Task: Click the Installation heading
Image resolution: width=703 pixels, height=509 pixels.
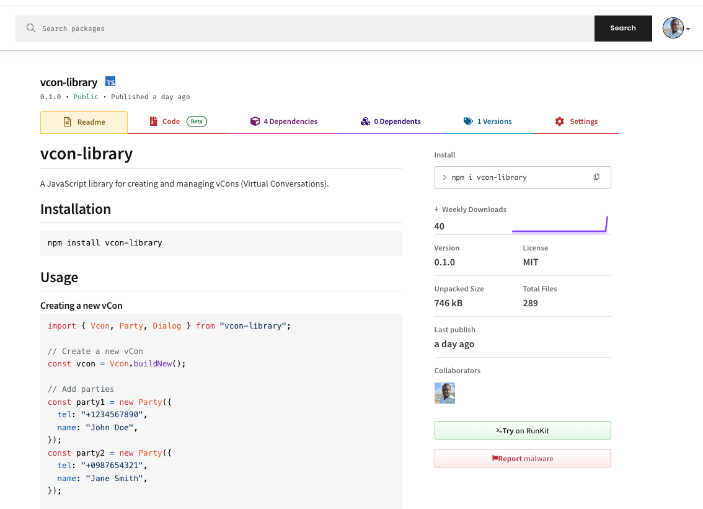Action: click(76, 209)
